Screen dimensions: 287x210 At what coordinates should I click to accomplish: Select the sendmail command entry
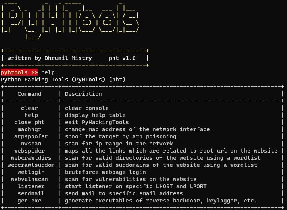(x=31, y=193)
